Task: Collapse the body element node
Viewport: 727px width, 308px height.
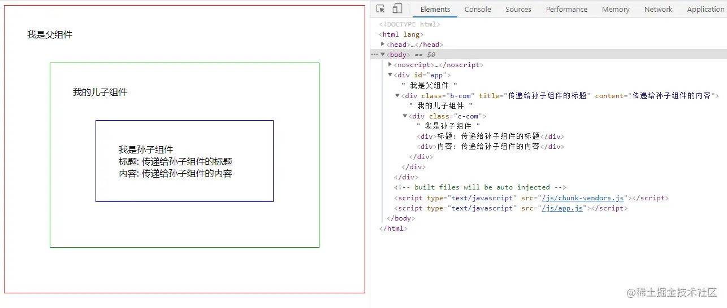Action: (383, 55)
